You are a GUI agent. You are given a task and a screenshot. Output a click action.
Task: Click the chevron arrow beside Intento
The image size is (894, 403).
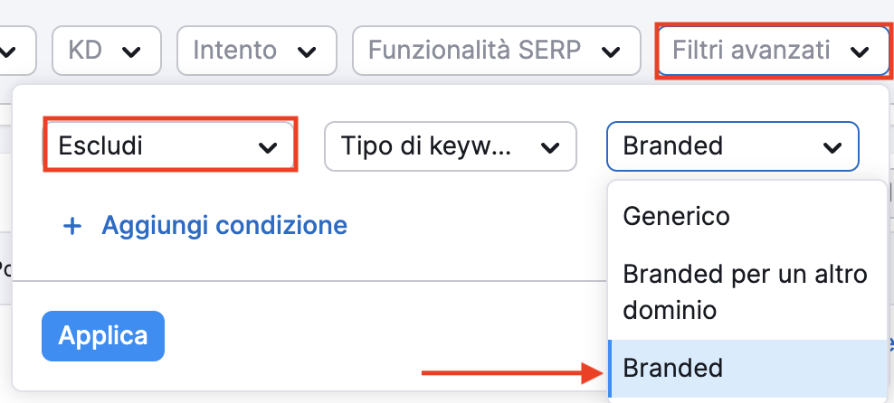(308, 51)
